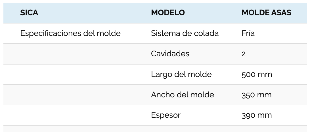Screen dimensions: 310x137
Task: Click the blue table header bar
Action: tap(155, 13)
